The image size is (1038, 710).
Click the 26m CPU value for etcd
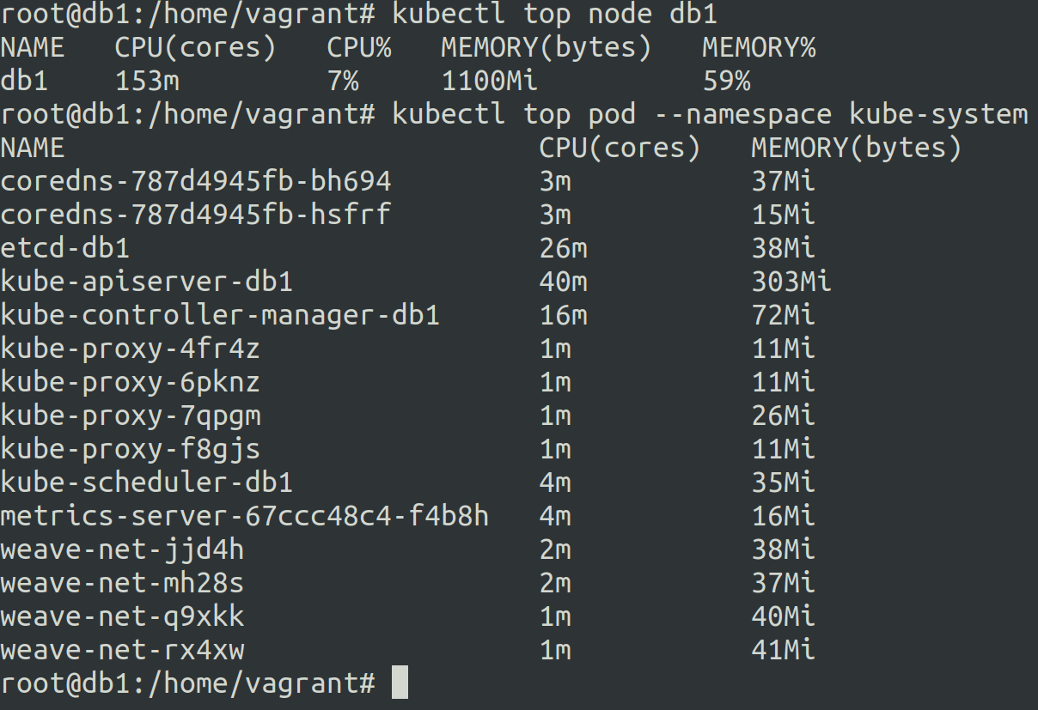click(x=564, y=248)
